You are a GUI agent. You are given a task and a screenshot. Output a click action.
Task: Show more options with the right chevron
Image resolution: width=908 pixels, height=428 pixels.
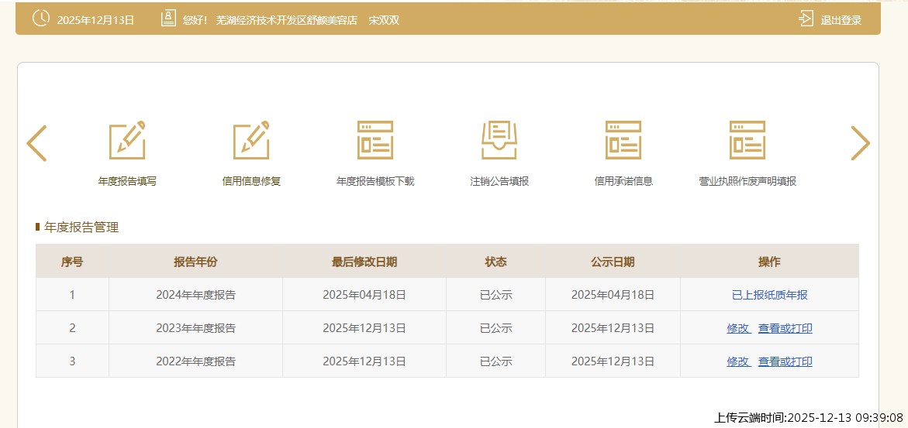click(860, 143)
